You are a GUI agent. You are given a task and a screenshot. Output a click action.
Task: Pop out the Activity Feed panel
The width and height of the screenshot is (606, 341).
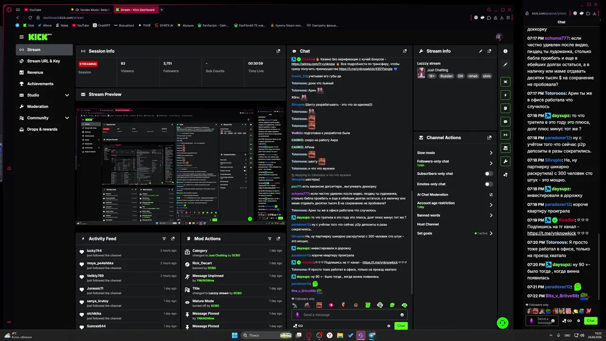(x=173, y=239)
